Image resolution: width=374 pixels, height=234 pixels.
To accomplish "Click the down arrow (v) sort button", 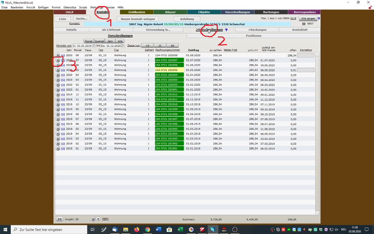I will click(93, 219).
